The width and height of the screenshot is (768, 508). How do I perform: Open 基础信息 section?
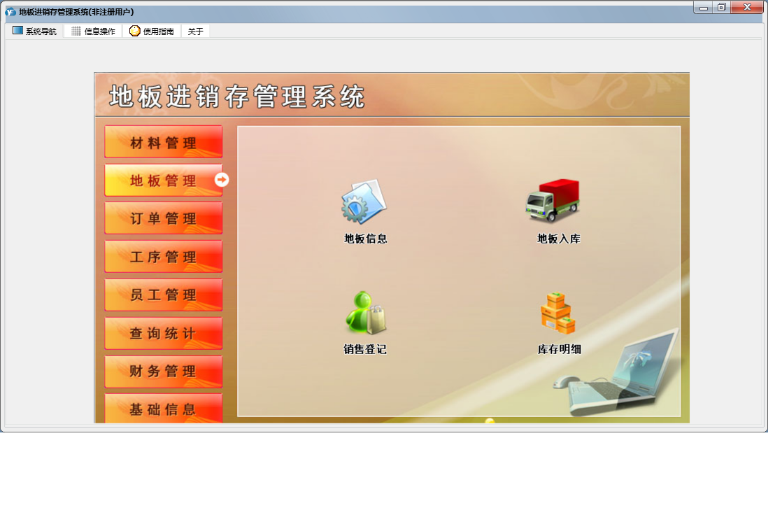(164, 408)
